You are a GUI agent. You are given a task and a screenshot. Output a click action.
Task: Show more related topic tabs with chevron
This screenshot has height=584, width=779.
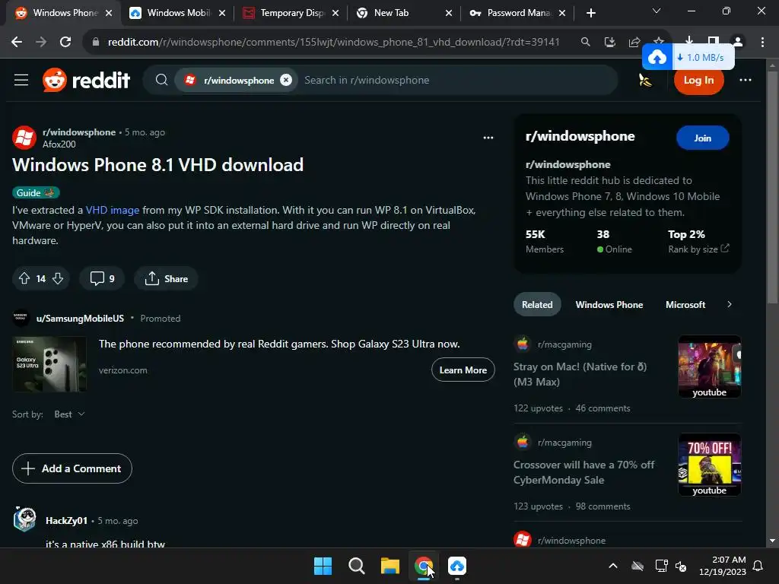click(730, 304)
